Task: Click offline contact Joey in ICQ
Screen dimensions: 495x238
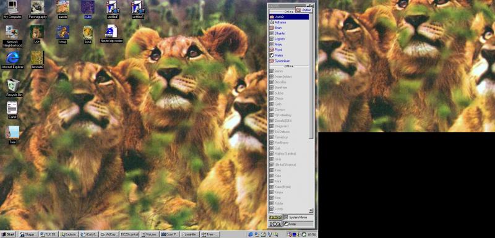Action: click(289, 170)
